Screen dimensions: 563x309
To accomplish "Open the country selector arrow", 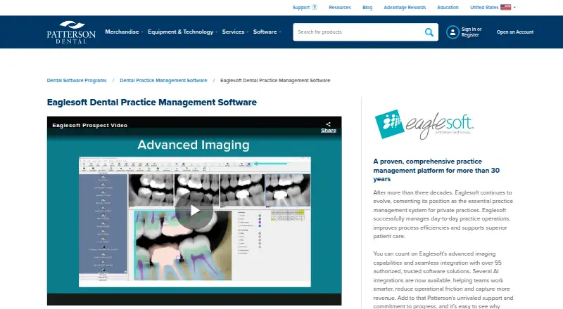I will (x=514, y=7).
